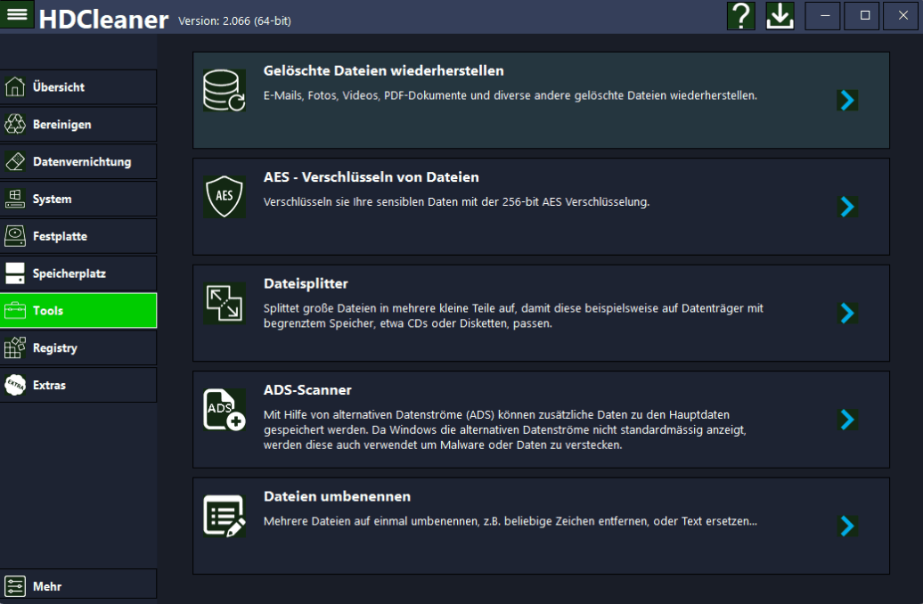Click the download update icon
Image resolution: width=923 pixels, height=604 pixels.
coord(780,16)
